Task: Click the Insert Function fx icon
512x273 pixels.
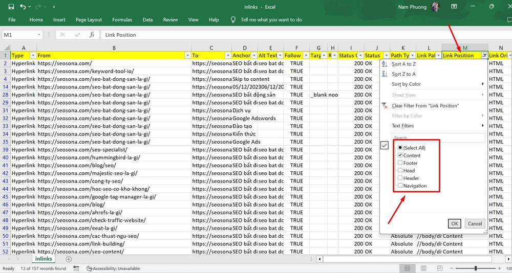Action: coord(92,35)
